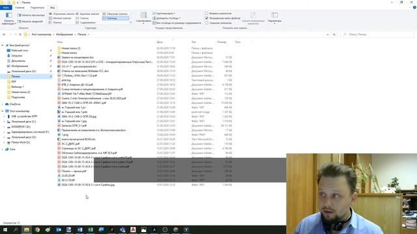The image size is (417, 234).
Task: Open Outlook from the taskbar
Action: 59,229
